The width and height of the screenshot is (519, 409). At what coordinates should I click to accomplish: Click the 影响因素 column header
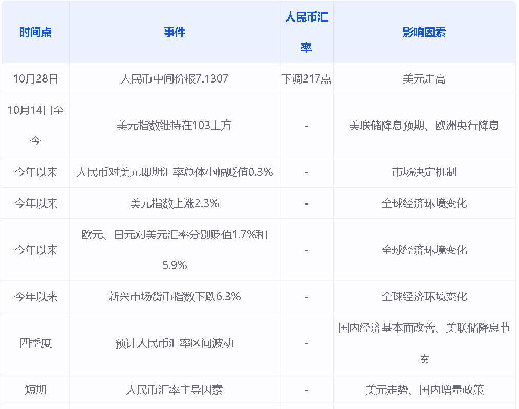(x=424, y=32)
